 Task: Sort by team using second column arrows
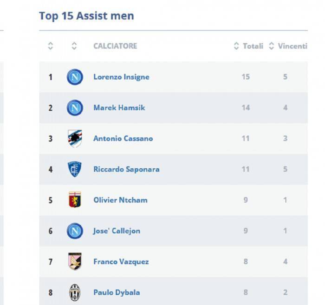coord(74,46)
